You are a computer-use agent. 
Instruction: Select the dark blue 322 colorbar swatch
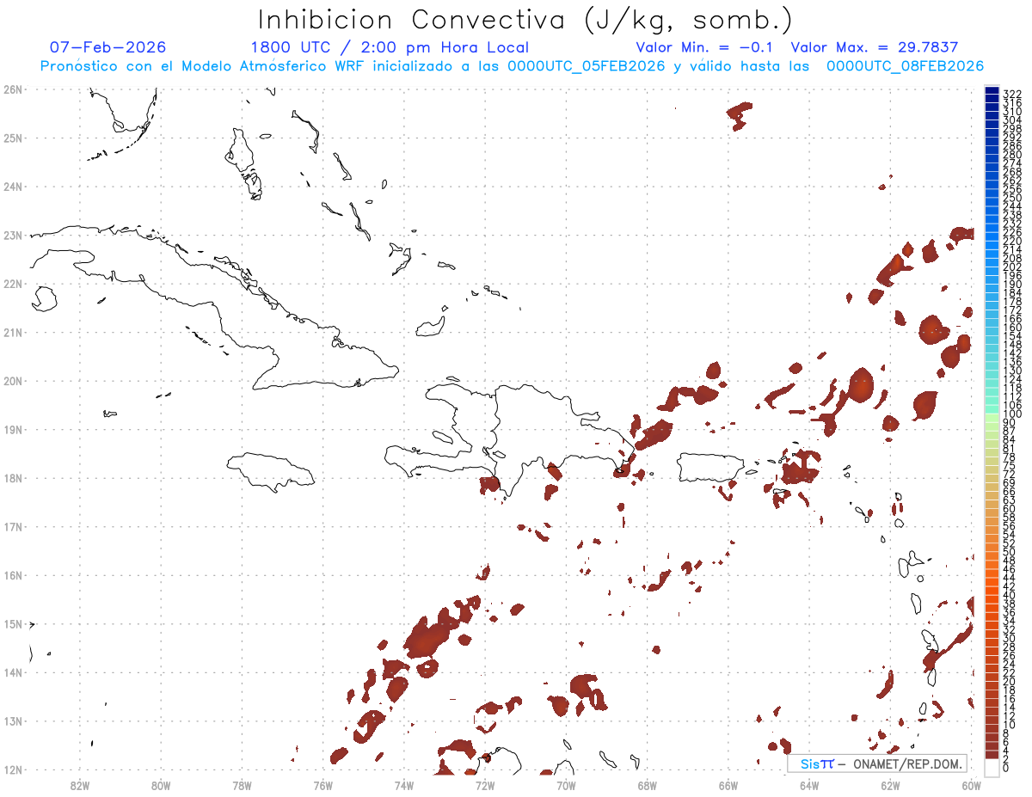[x=992, y=93]
